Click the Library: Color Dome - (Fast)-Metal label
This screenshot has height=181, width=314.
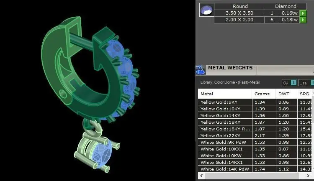click(x=230, y=82)
